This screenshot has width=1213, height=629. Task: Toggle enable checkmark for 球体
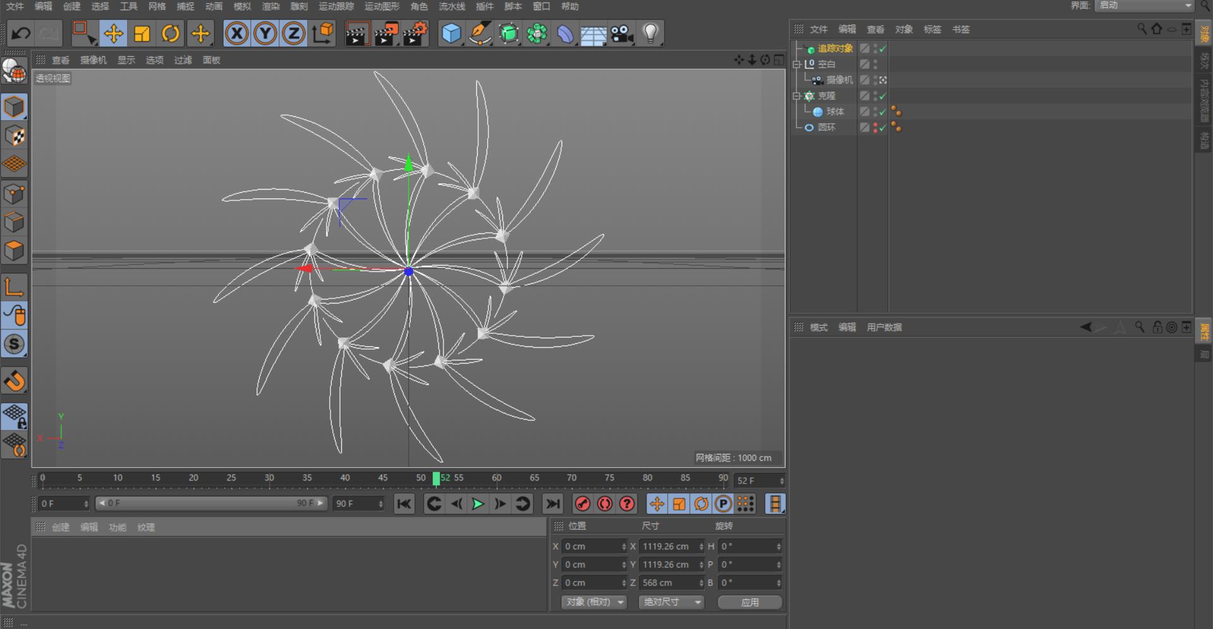883,112
